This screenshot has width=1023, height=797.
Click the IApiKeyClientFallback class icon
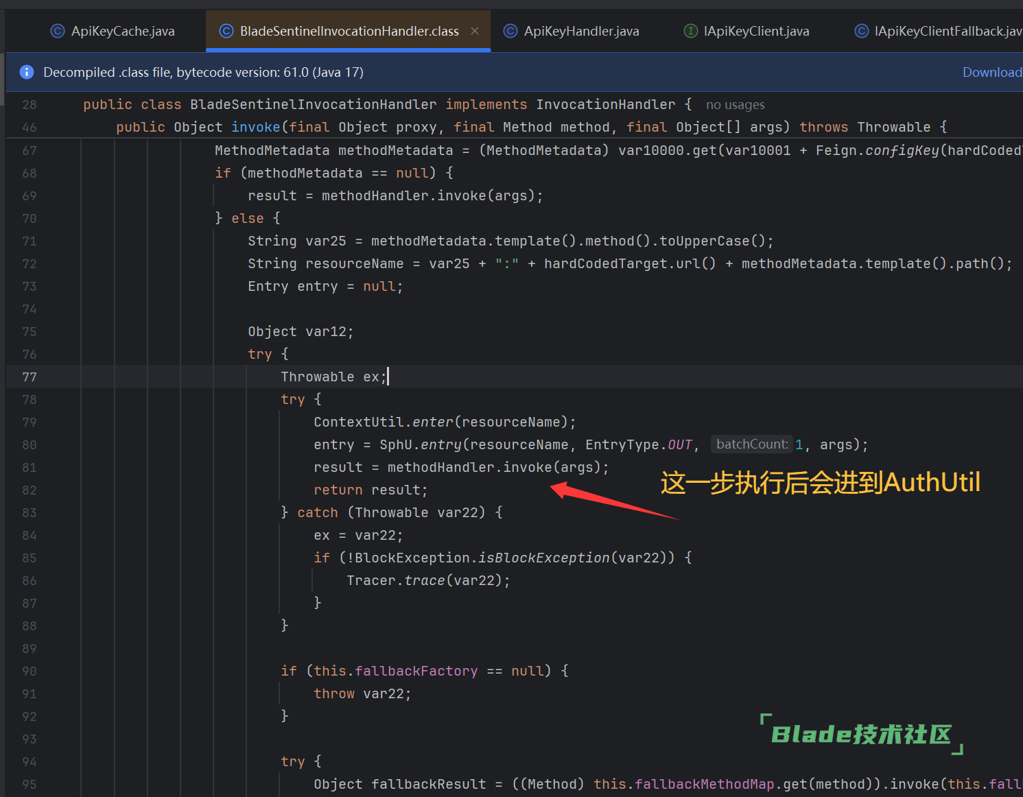[x=861, y=31]
